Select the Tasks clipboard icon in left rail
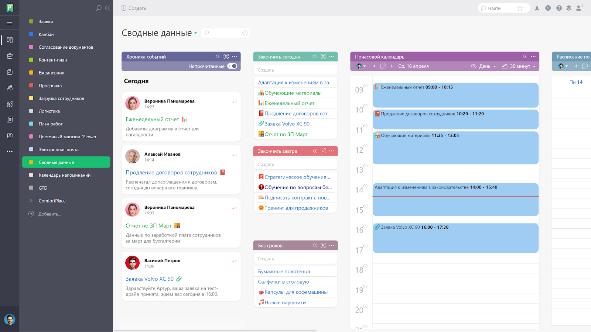This screenshot has width=591, height=332. pos(9,72)
